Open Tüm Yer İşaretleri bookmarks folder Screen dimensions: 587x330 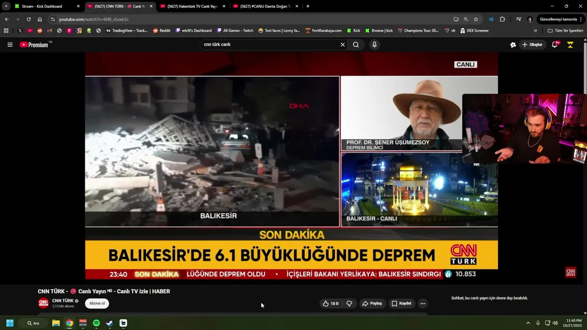coord(565,31)
